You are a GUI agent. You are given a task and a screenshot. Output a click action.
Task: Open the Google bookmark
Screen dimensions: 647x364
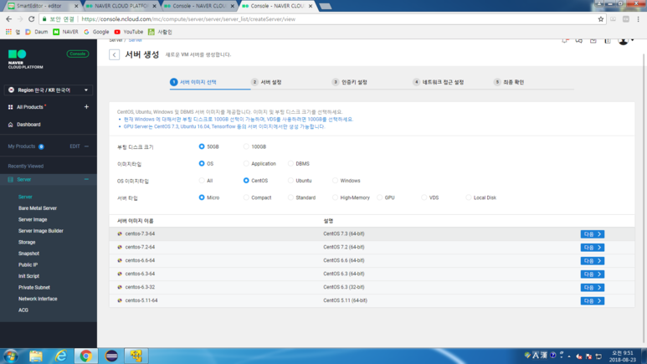(x=96, y=32)
